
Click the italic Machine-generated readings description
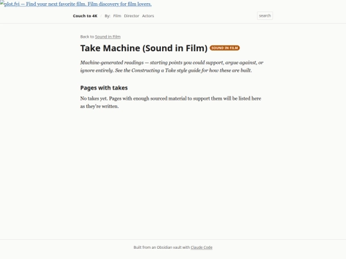click(172, 67)
